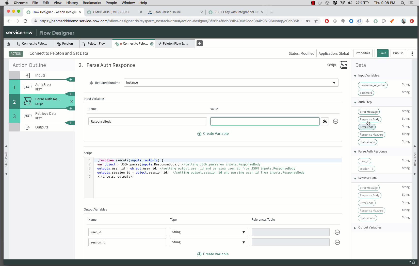Select the Auth Step Response Body pill

click(369, 119)
